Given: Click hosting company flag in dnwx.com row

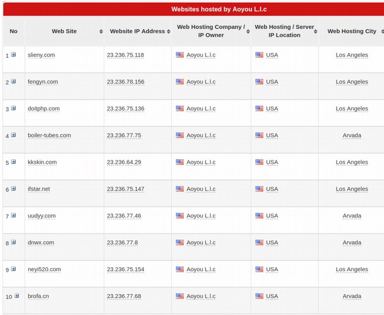Looking at the screenshot, I should coord(180,242).
